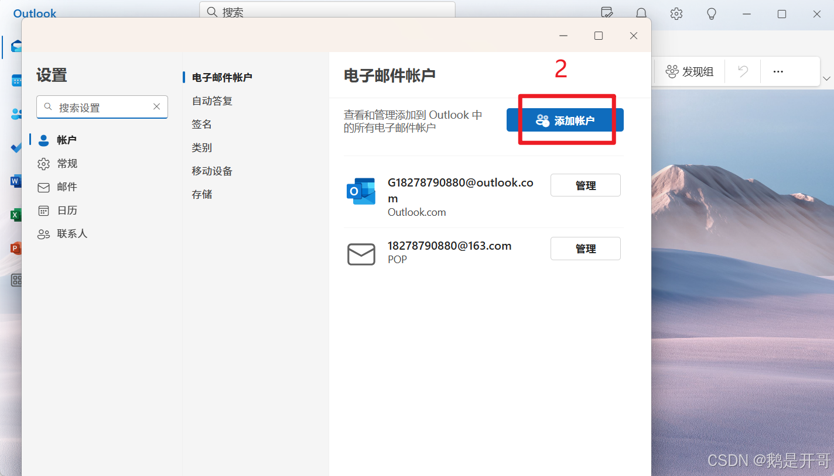The width and height of the screenshot is (834, 476).
Task: Open the Calendar icon in left rail
Action: click(16, 80)
